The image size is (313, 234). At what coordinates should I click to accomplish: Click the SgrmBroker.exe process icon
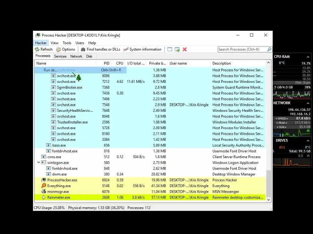coord(53,87)
